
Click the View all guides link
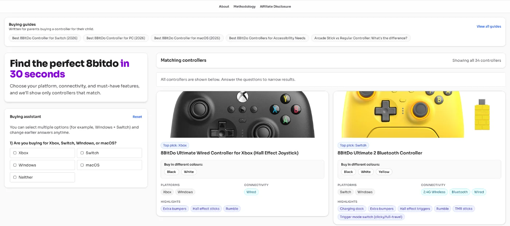[489, 27]
